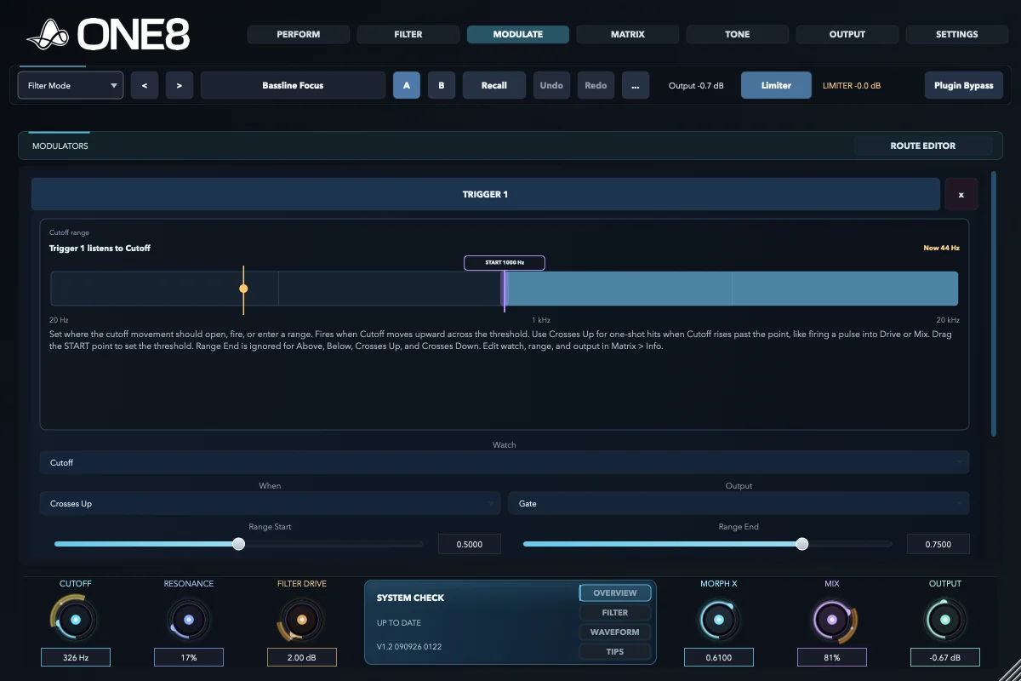Click the Morph X knob
Image resolution: width=1021 pixels, height=681 pixels.
pyautogui.click(x=719, y=620)
